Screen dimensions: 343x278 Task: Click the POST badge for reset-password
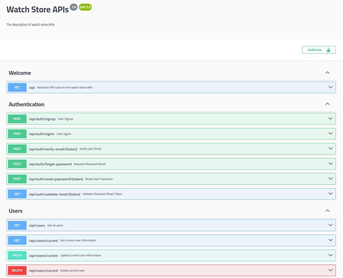coord(17,179)
